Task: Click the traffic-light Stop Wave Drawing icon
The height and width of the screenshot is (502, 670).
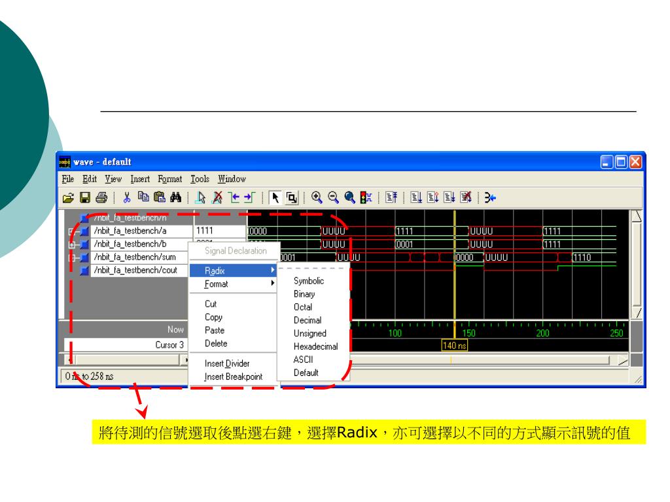Action: click(366, 197)
